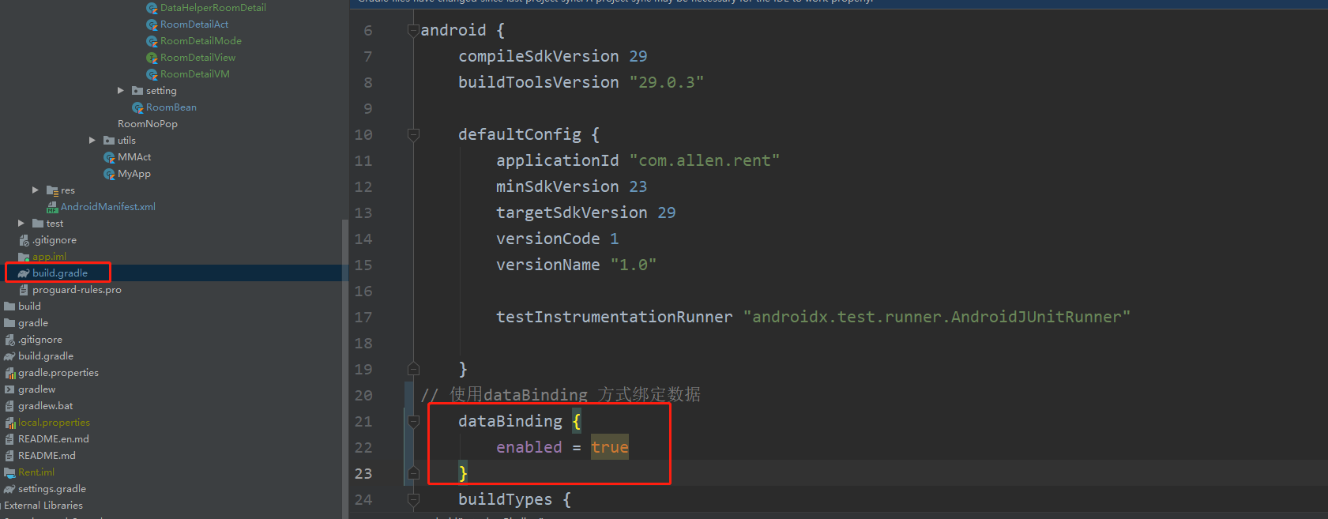Image resolution: width=1328 pixels, height=519 pixels.
Task: Click the enabled property text
Action: click(529, 448)
